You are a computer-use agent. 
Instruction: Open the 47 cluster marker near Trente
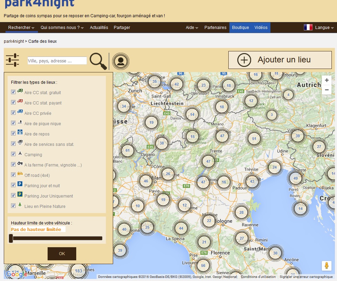pyautogui.click(x=208, y=161)
